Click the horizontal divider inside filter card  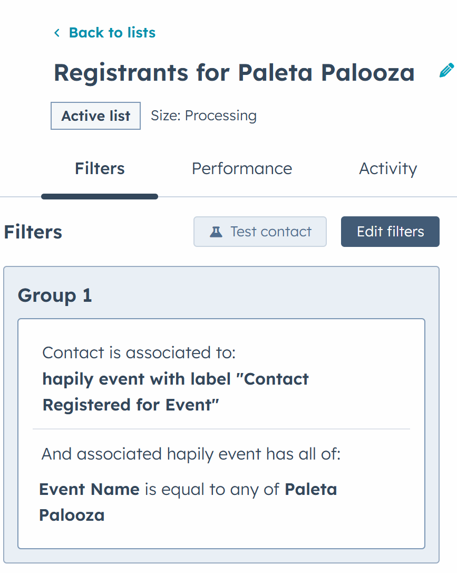coord(221,429)
